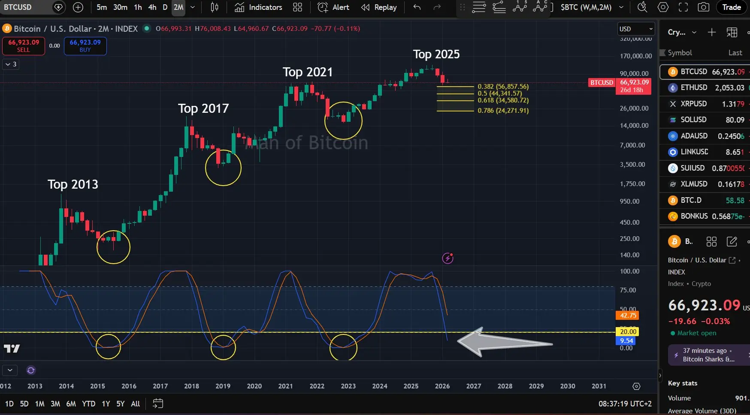This screenshot has height=415, width=750.
Task: Click the BUY 66,923.09 button
Action: 85,46
